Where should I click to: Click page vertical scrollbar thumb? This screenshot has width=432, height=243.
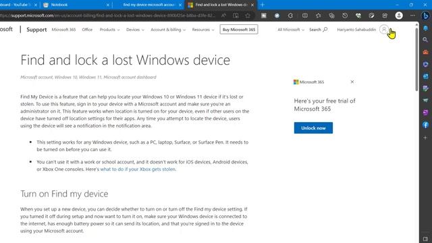point(416,59)
